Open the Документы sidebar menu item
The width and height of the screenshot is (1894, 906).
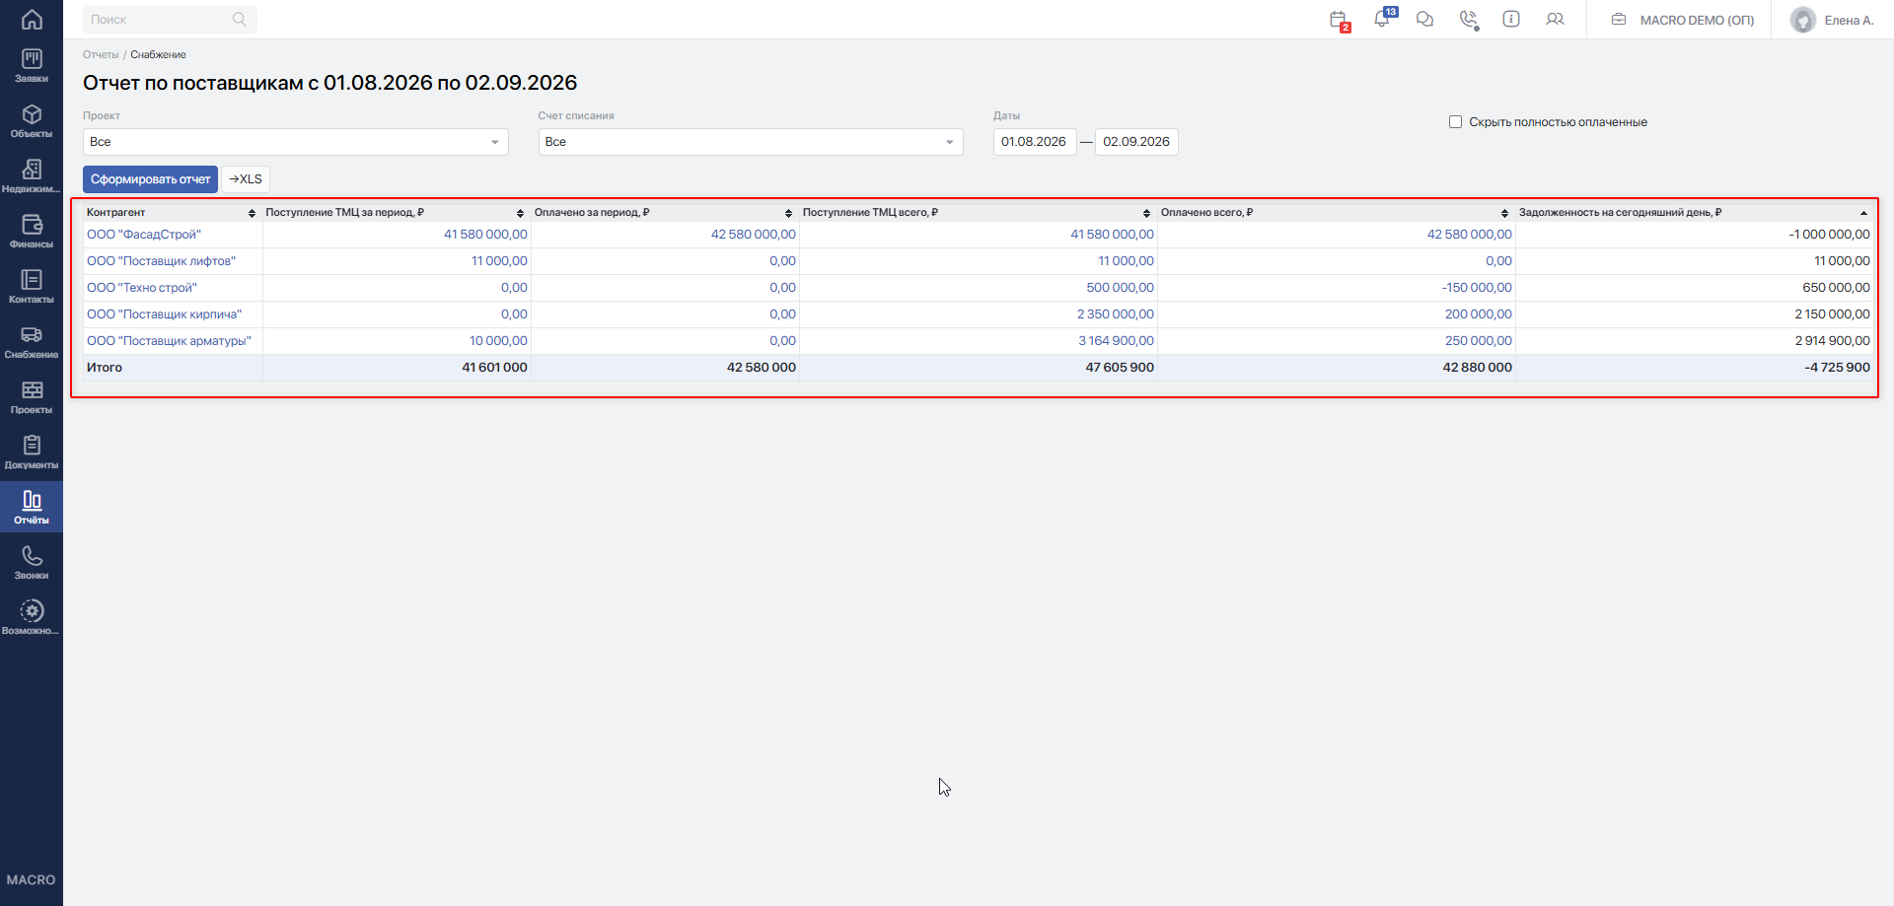tap(32, 453)
